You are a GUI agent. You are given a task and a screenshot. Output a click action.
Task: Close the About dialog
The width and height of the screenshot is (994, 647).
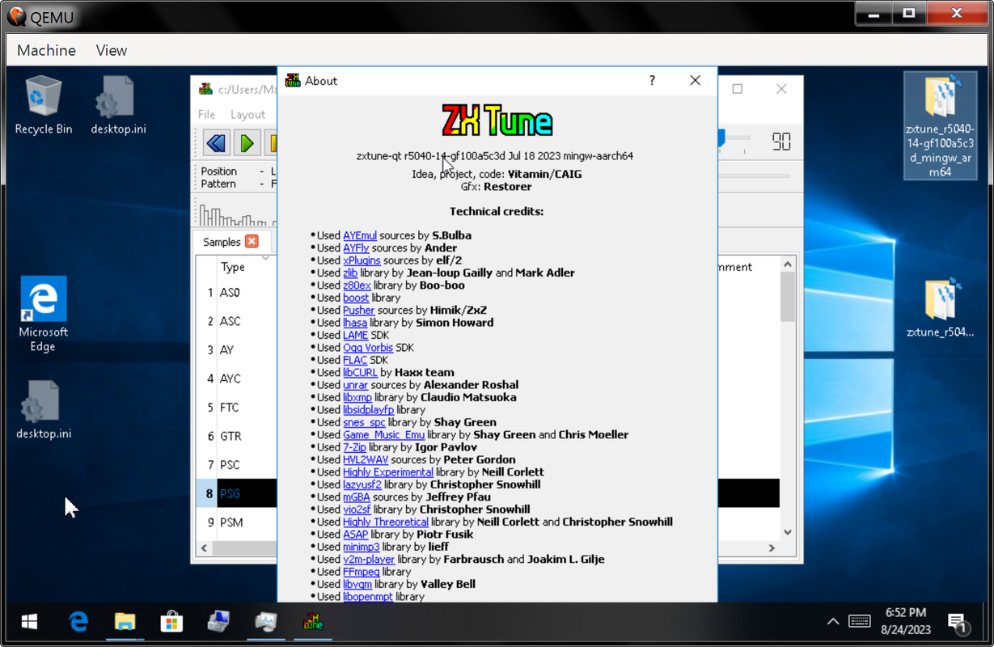click(695, 80)
